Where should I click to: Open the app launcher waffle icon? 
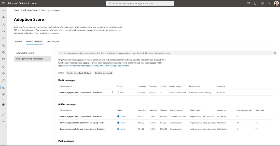[x=3, y=3]
